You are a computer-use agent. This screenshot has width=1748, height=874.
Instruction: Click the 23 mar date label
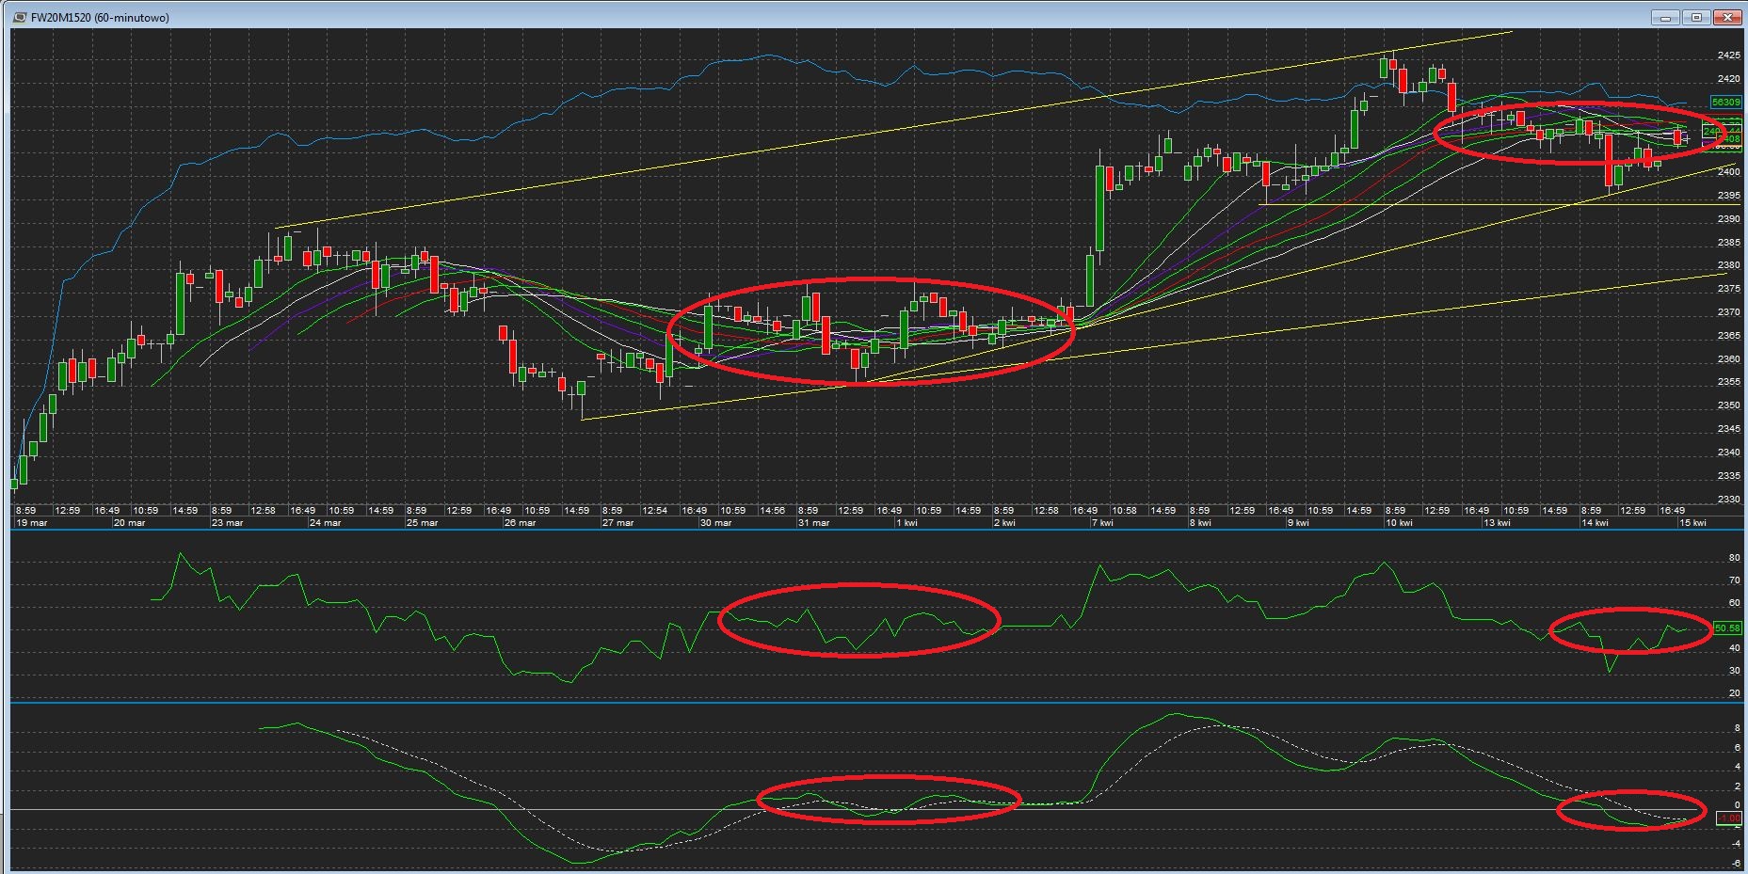[227, 523]
